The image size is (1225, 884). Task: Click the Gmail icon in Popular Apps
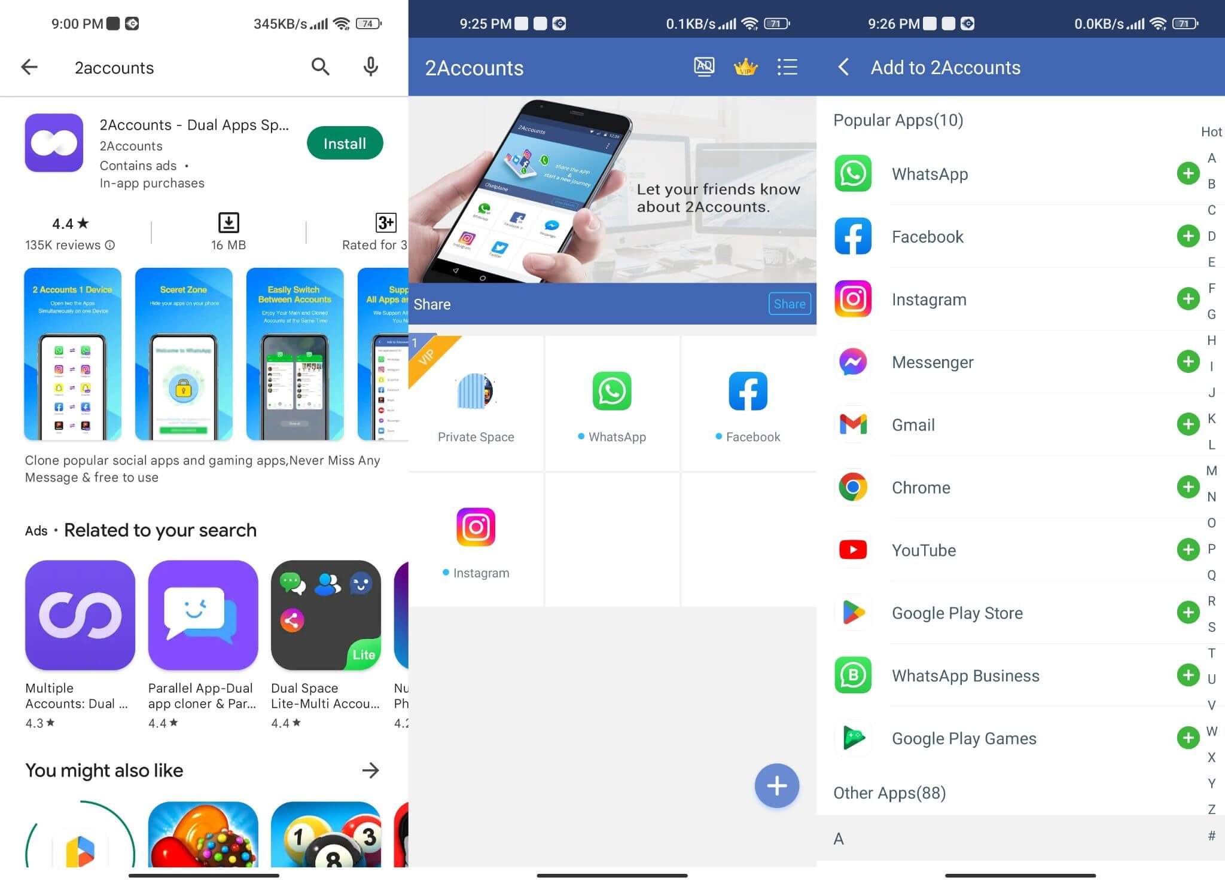pyautogui.click(x=852, y=424)
